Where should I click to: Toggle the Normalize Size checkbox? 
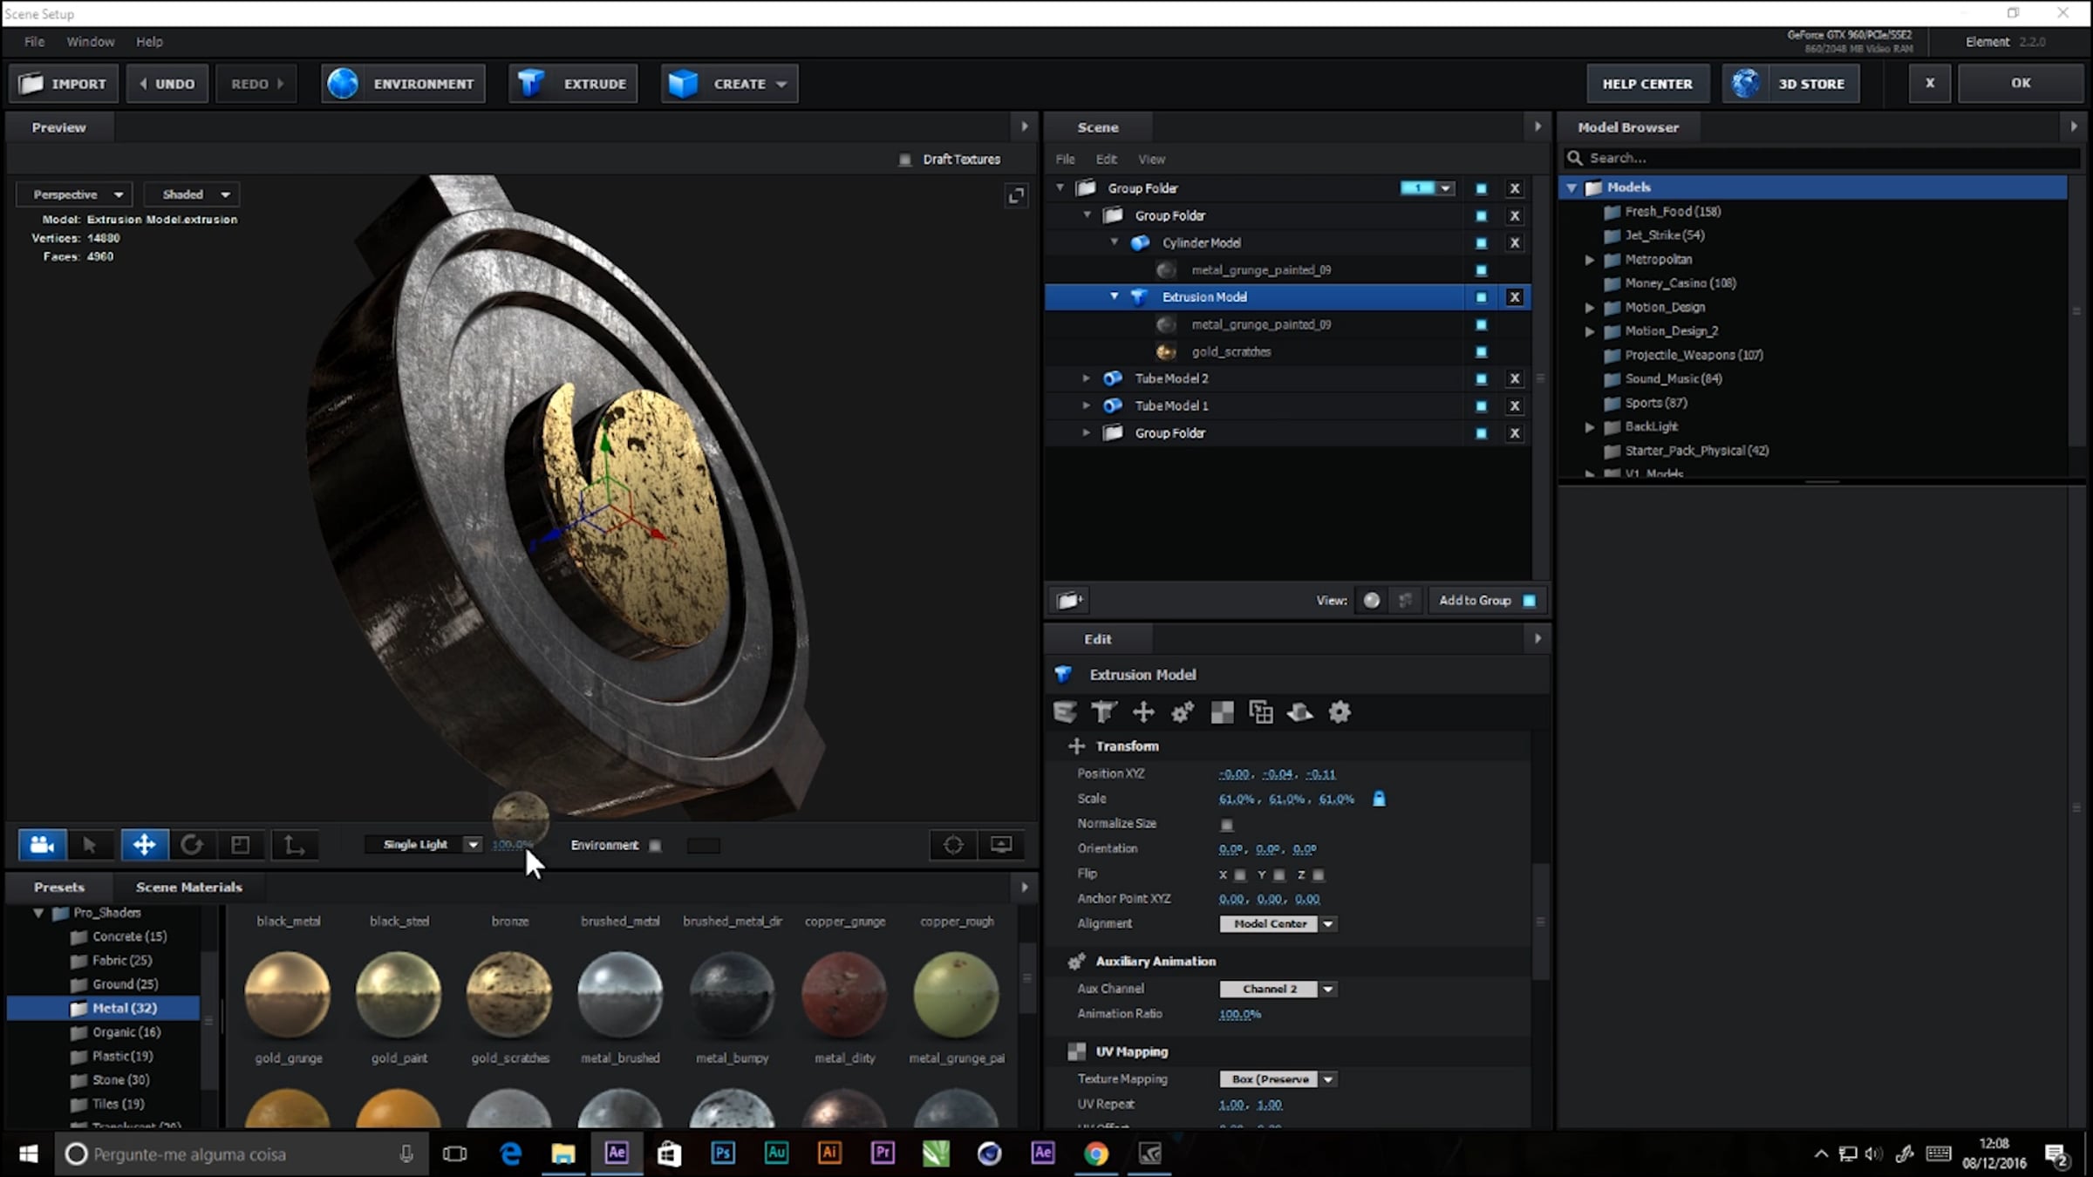point(1227,824)
